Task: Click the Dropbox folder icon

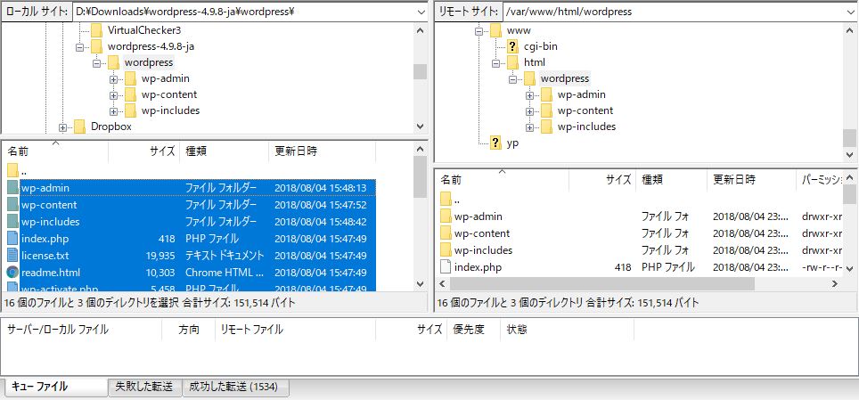Action: click(x=80, y=127)
